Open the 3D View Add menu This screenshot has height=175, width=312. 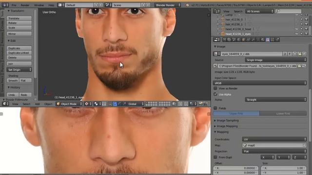[37, 104]
